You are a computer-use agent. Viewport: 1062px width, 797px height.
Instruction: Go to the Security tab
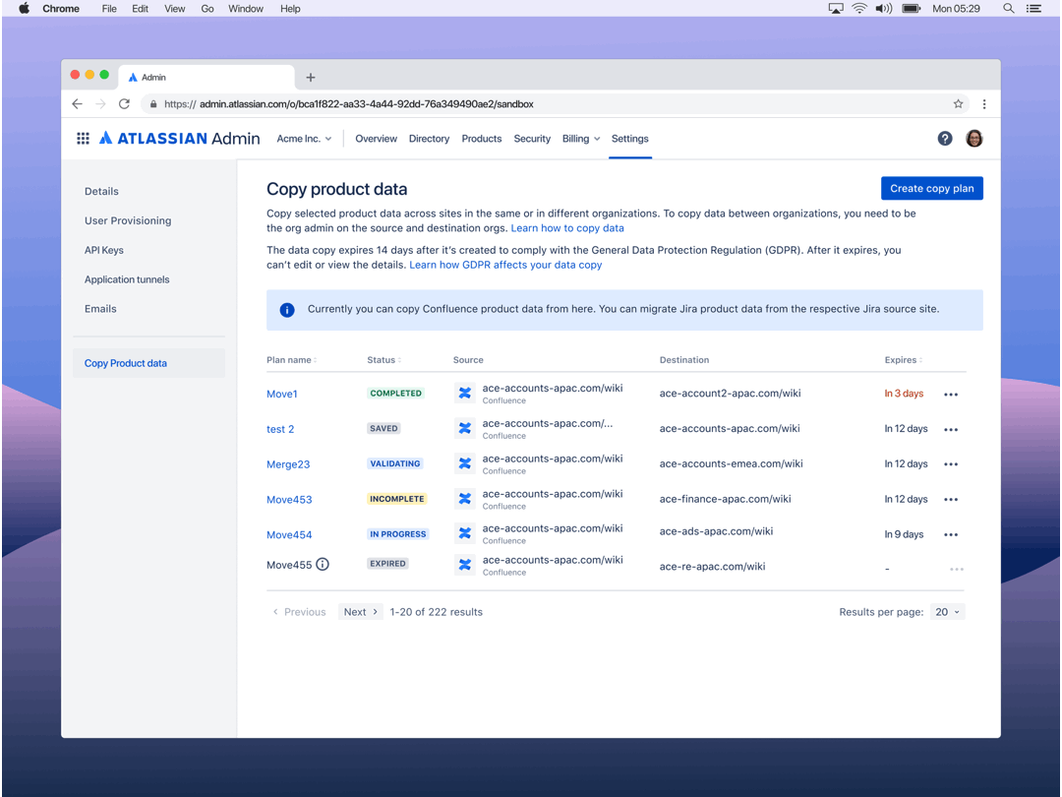(532, 139)
